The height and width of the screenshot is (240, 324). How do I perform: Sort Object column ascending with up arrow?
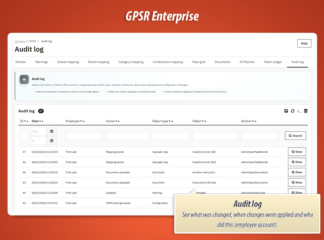206,121
